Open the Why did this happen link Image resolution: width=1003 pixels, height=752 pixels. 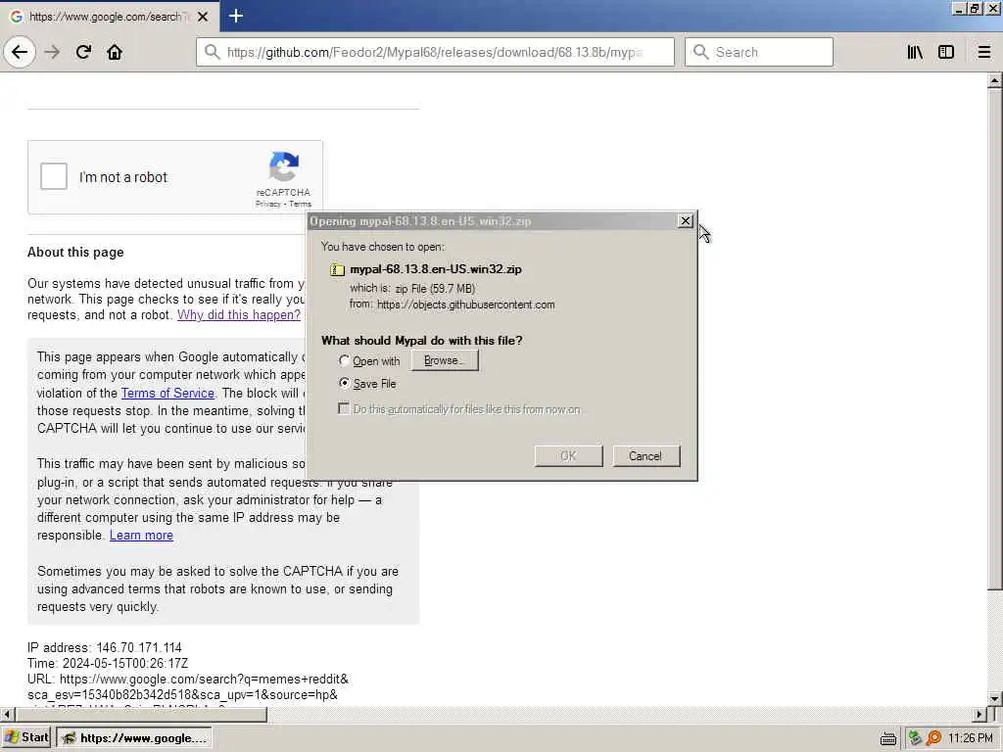239,314
